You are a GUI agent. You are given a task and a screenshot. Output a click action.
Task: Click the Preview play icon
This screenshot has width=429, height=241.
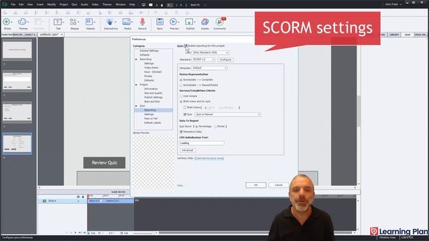[173, 22]
